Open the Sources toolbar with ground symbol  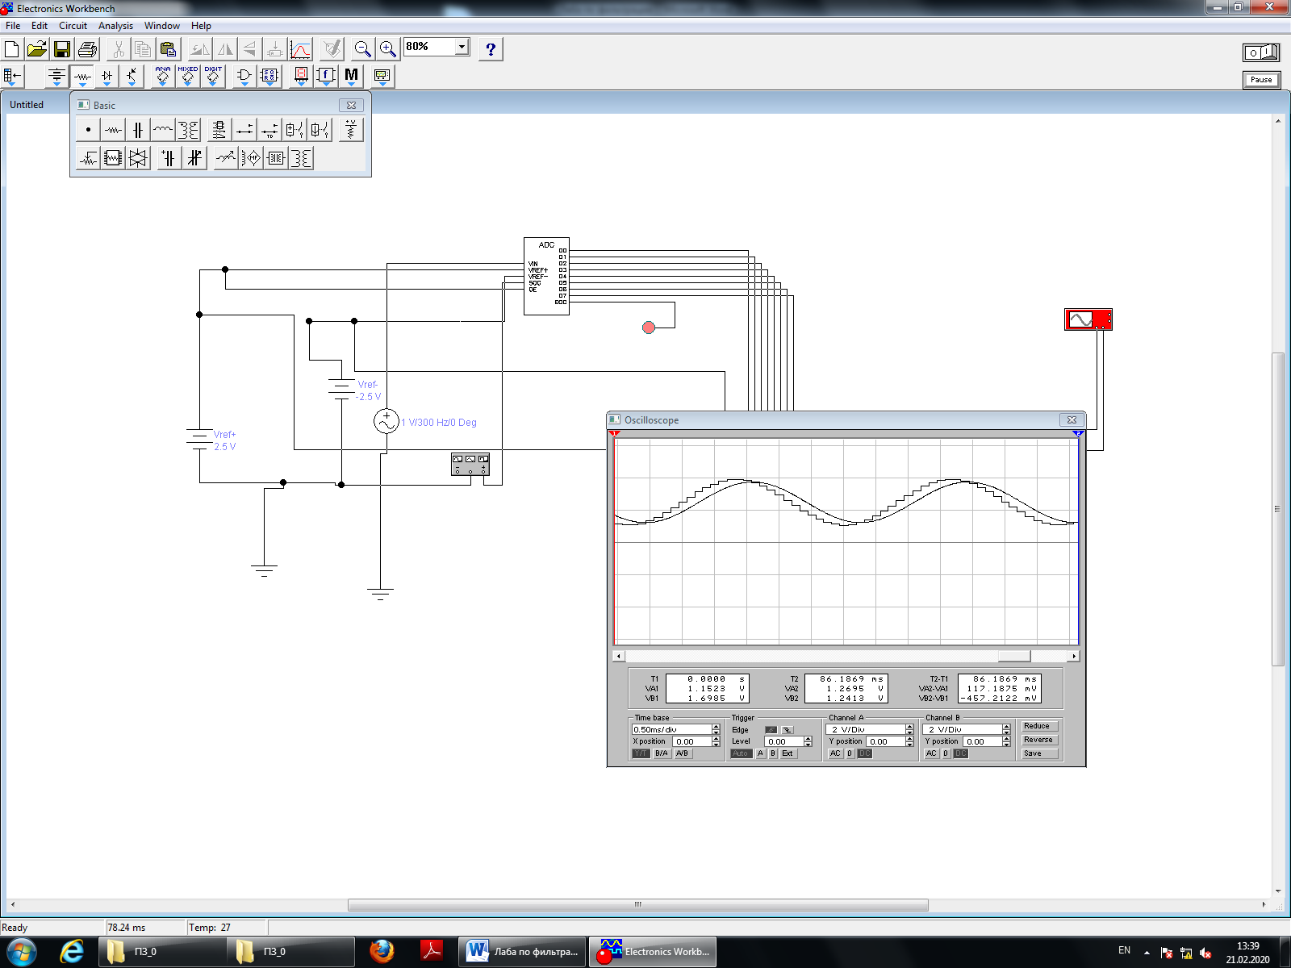click(56, 77)
